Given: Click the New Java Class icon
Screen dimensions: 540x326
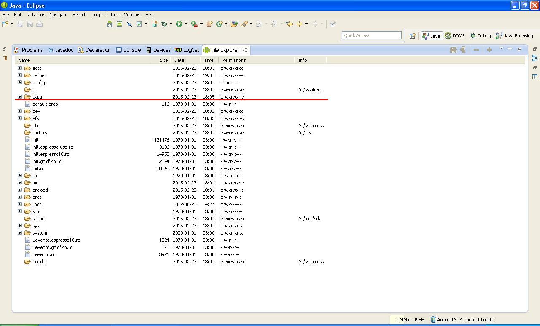Looking at the screenshot, I should (219, 24).
